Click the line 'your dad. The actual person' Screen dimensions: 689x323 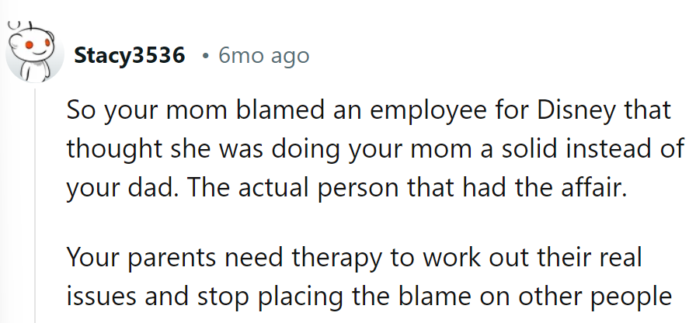(346, 187)
